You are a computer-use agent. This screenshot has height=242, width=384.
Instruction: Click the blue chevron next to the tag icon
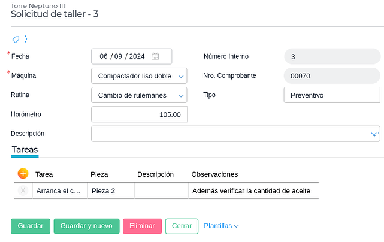(x=26, y=40)
